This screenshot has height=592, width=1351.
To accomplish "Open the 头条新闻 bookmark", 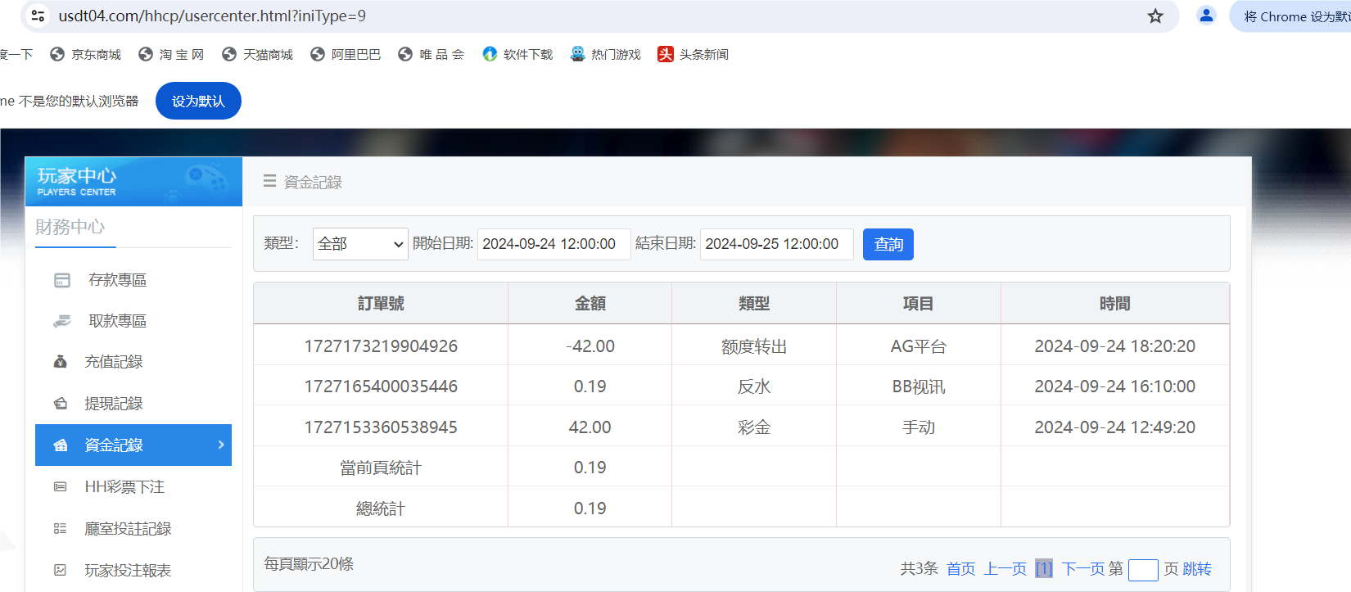I will (693, 55).
